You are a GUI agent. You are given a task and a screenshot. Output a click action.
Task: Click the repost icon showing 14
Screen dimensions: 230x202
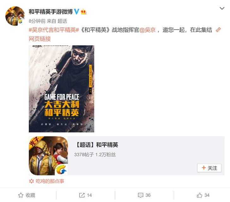click(x=82, y=195)
